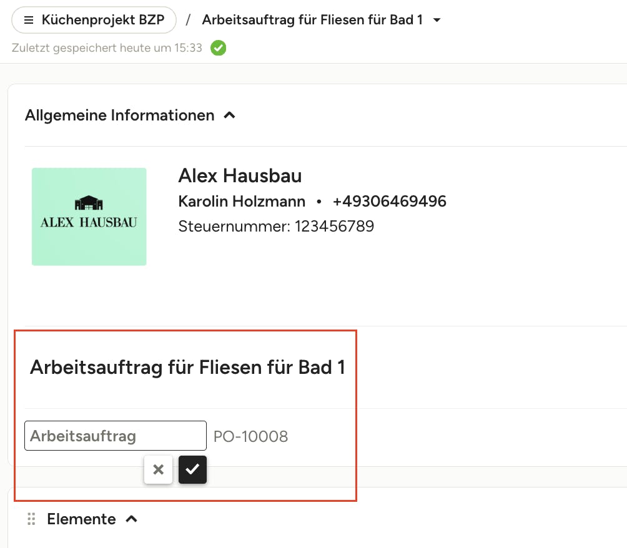Click the Elemente section heading
Image resolution: width=627 pixels, height=548 pixels.
point(81,519)
